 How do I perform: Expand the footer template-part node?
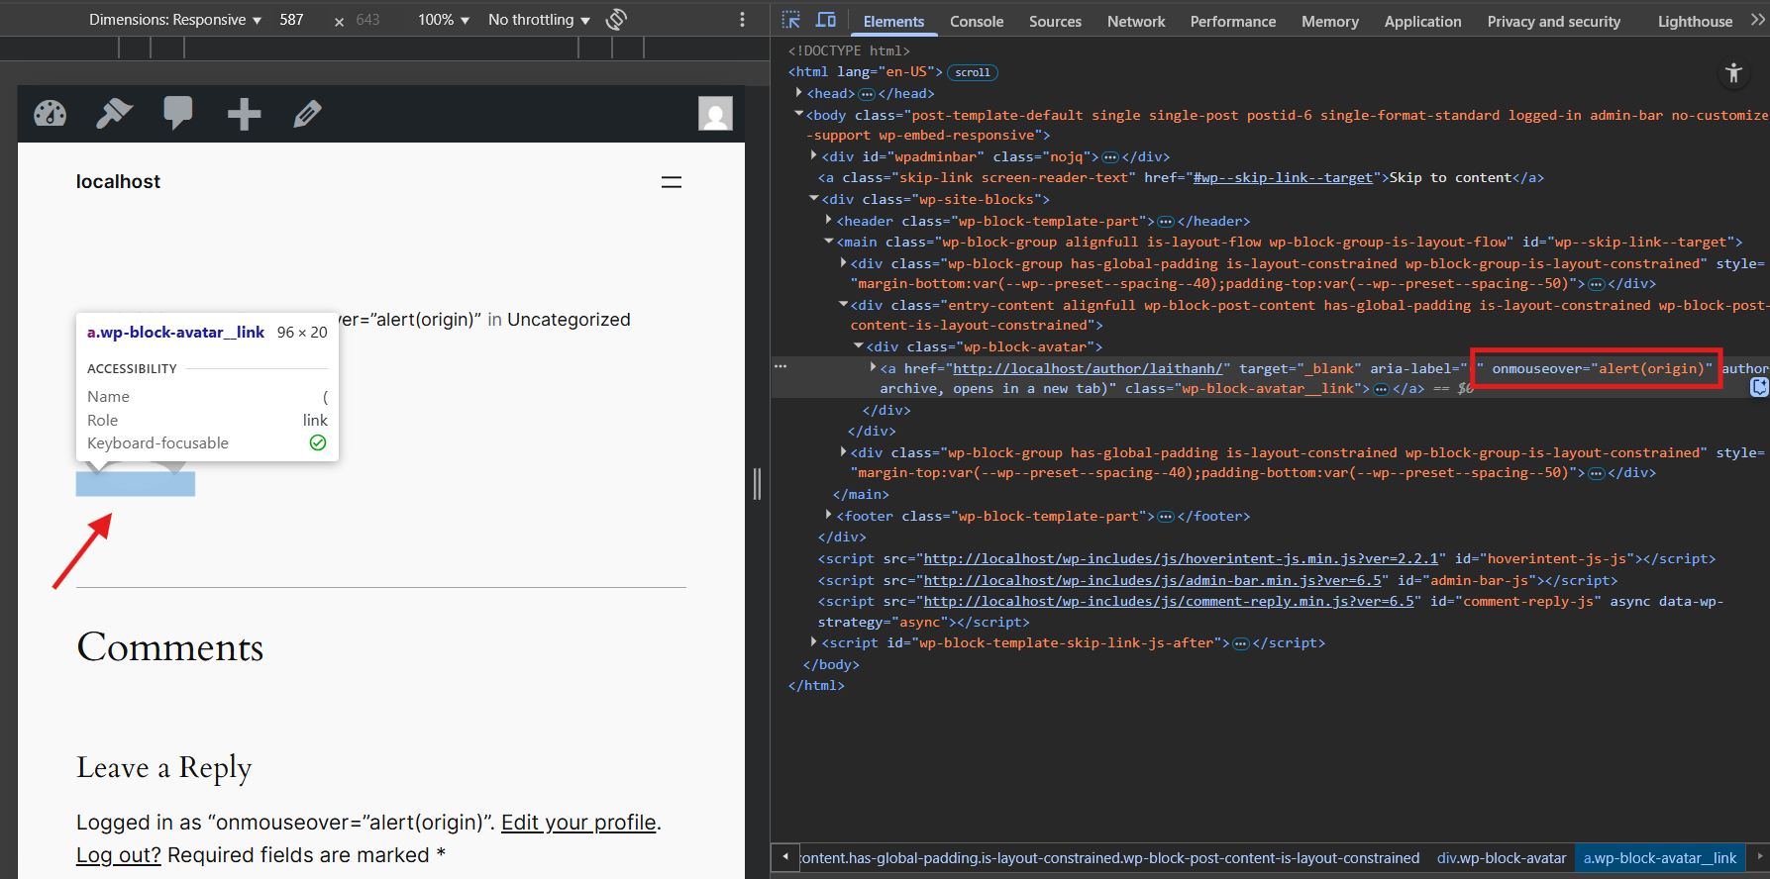(828, 516)
